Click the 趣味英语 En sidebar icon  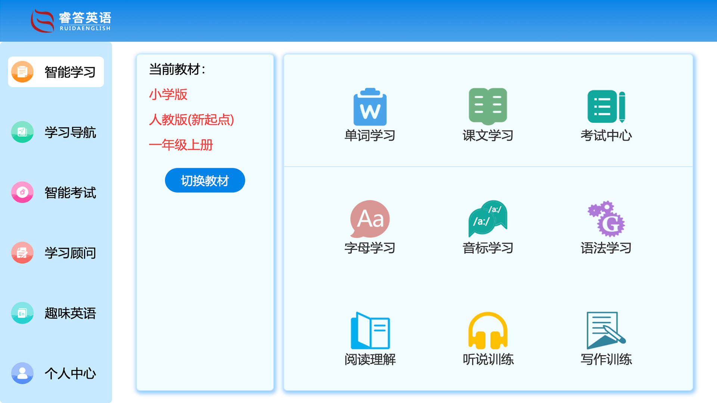click(22, 313)
